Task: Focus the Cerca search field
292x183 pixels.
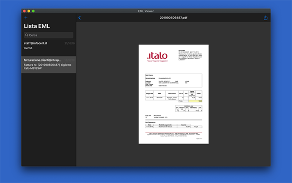Action: coord(49,35)
